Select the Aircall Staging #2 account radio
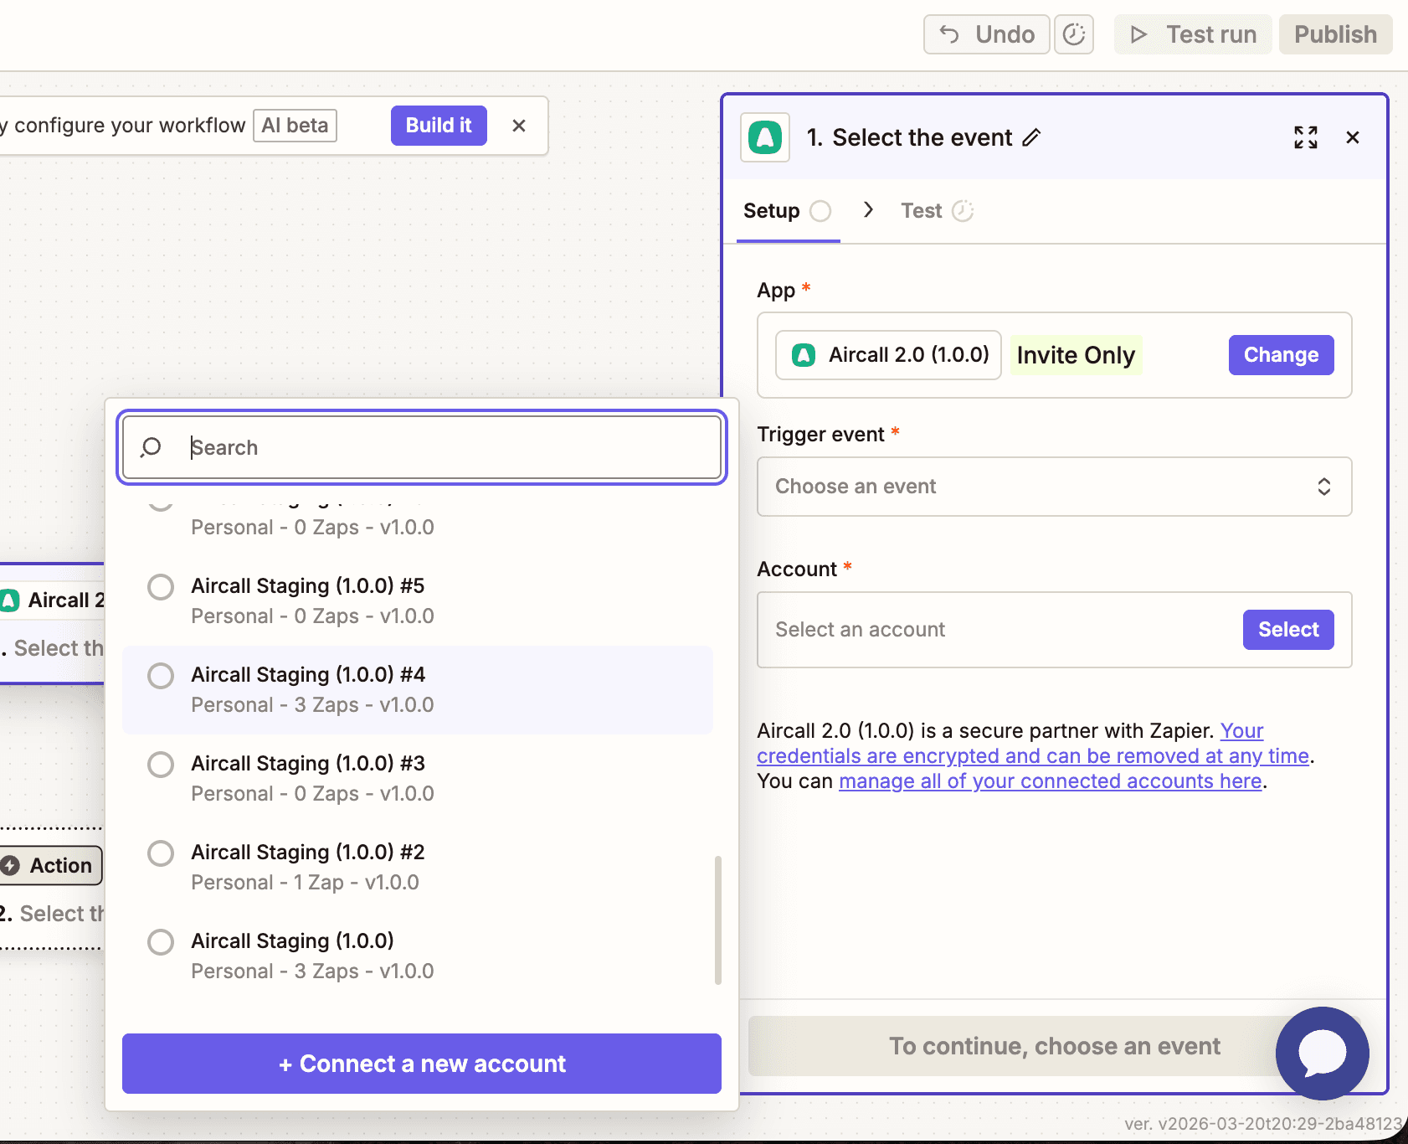 [160, 853]
